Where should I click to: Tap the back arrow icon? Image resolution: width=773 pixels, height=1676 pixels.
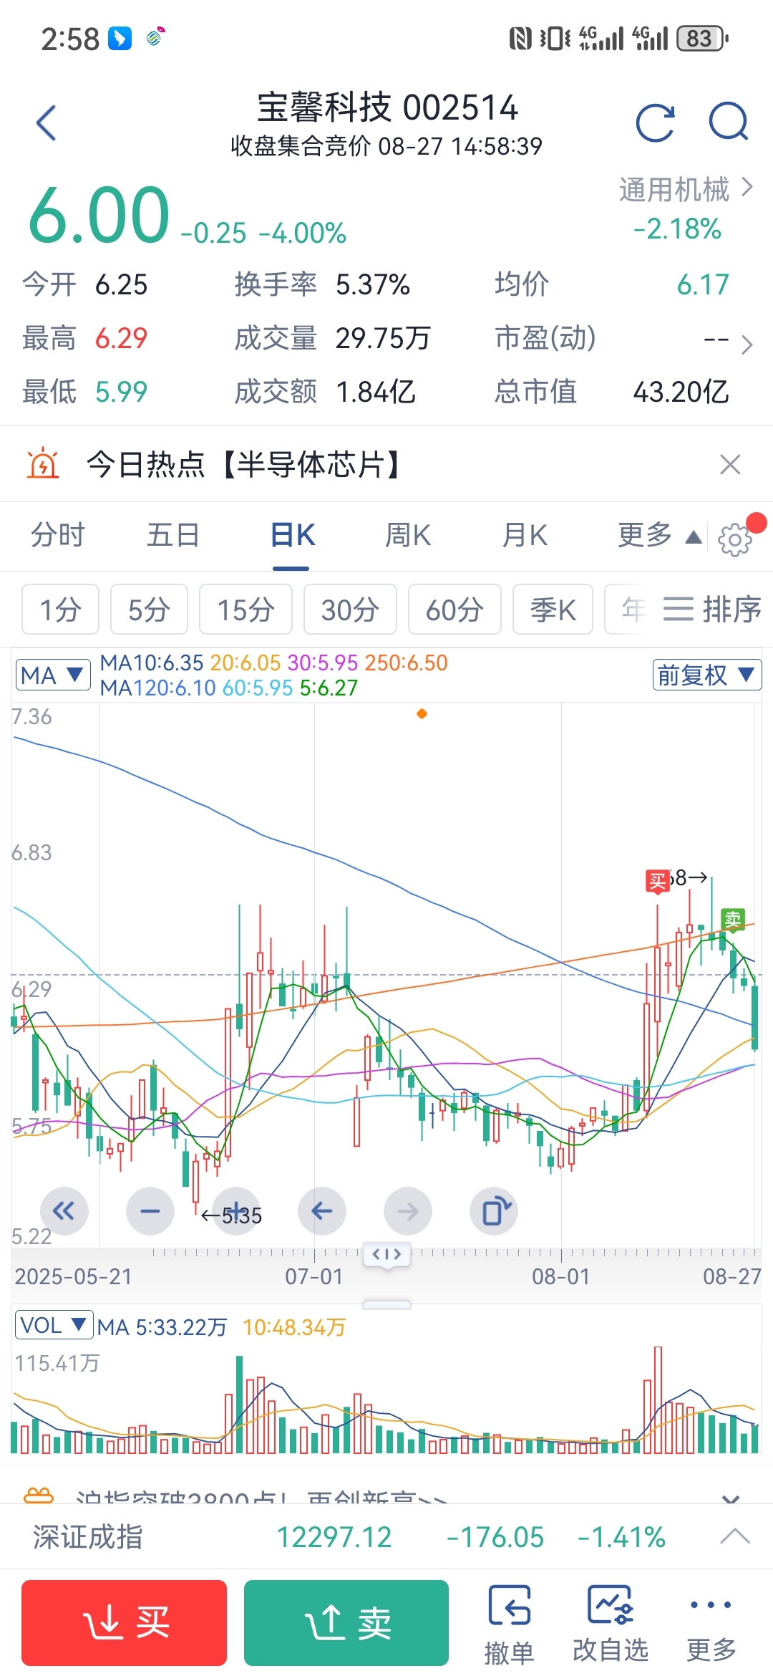click(47, 122)
